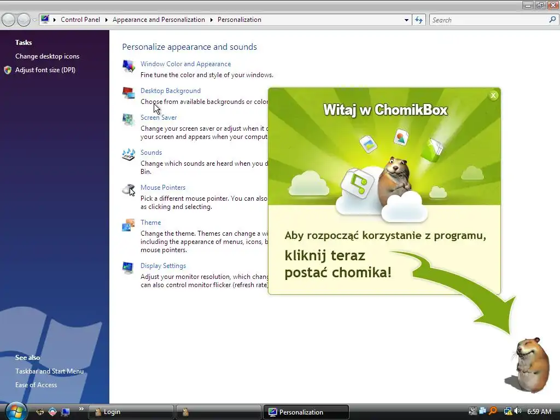Open the Theme settings link

coord(150,223)
